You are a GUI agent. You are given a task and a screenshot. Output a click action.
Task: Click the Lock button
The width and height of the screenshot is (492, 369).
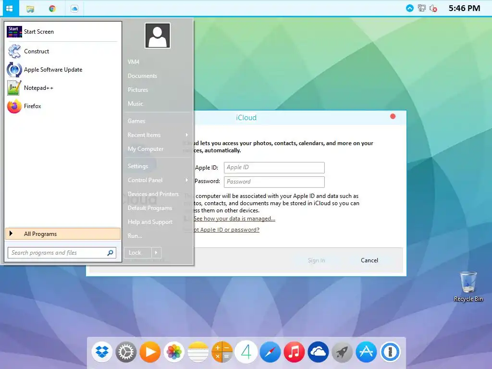click(x=138, y=253)
